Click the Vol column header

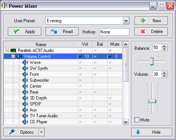pos(85,44)
